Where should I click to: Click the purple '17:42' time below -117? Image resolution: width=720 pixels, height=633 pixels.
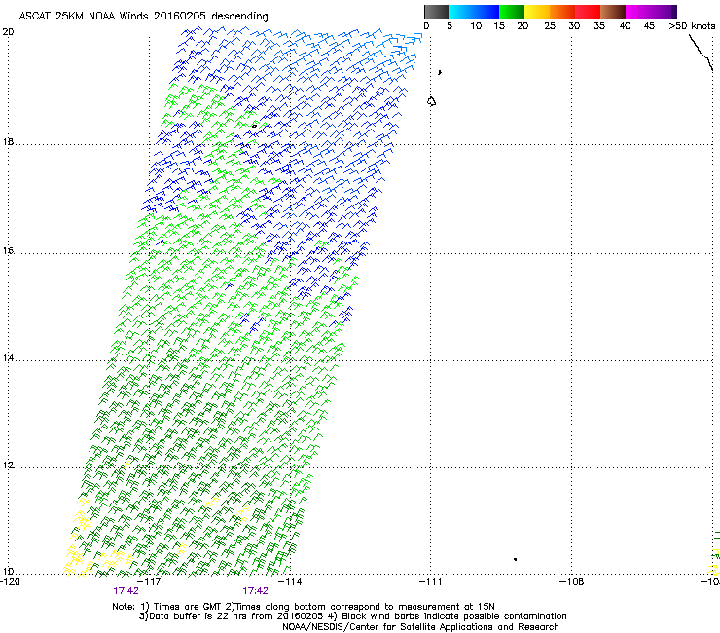(x=126, y=591)
